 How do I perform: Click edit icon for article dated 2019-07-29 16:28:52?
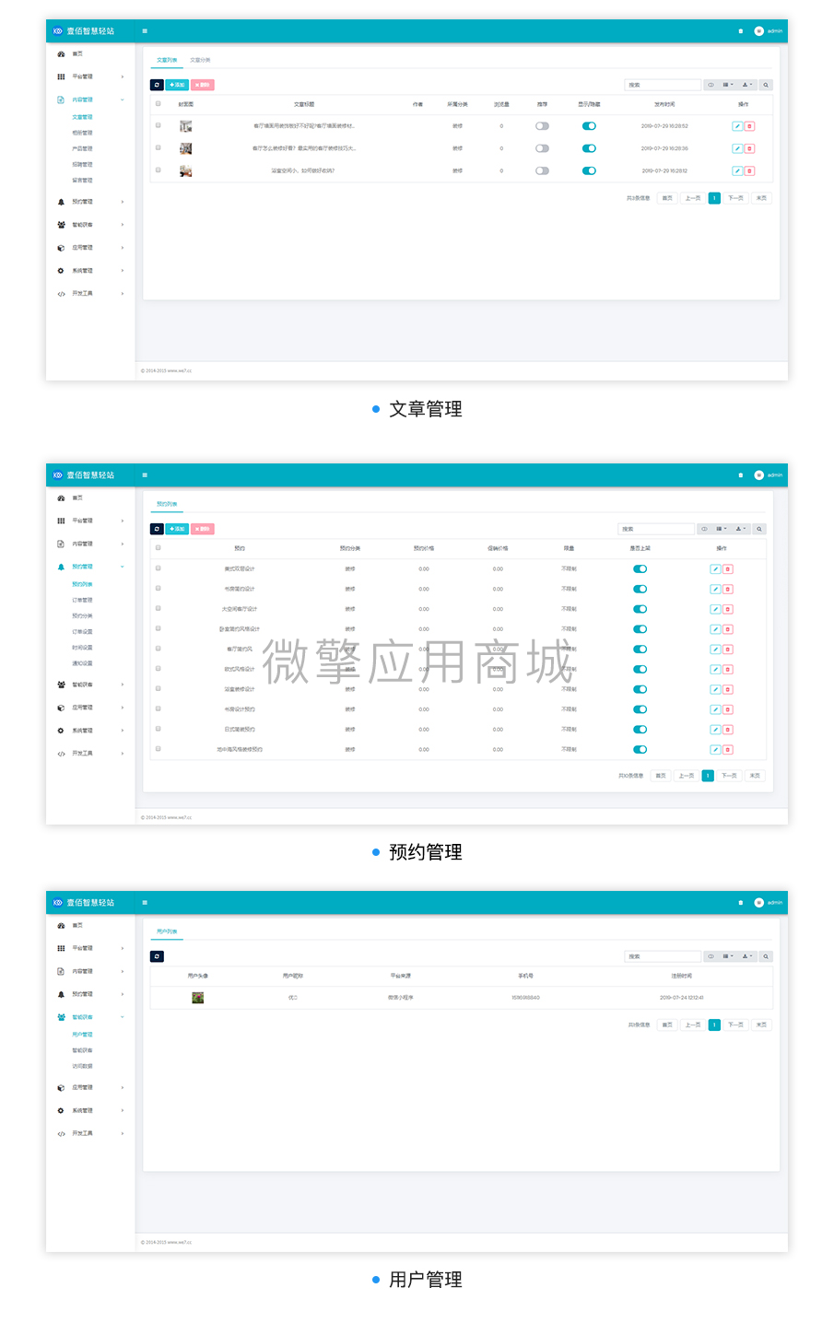(x=737, y=126)
